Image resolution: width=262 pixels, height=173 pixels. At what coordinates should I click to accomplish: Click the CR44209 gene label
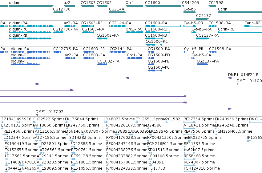[191, 3]
